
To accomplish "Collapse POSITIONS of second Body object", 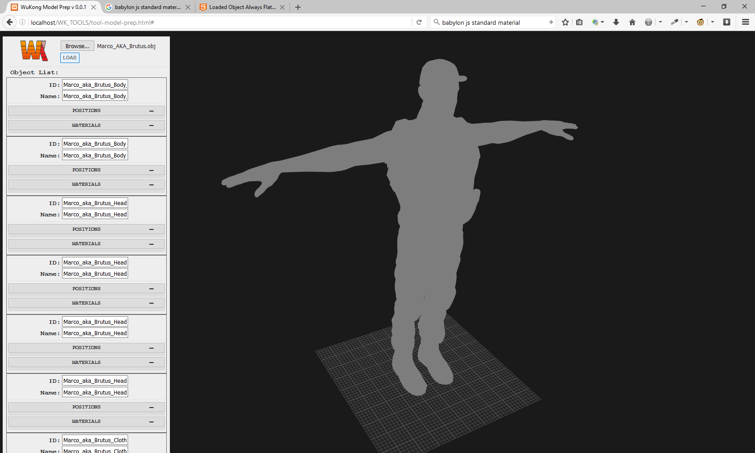I will pyautogui.click(x=86, y=170).
